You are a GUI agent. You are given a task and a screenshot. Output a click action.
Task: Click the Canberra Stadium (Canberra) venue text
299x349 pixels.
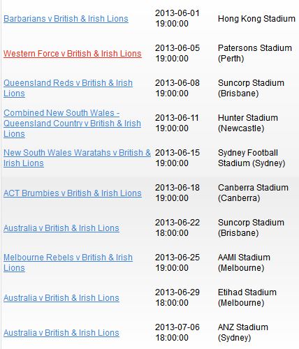[253, 193]
